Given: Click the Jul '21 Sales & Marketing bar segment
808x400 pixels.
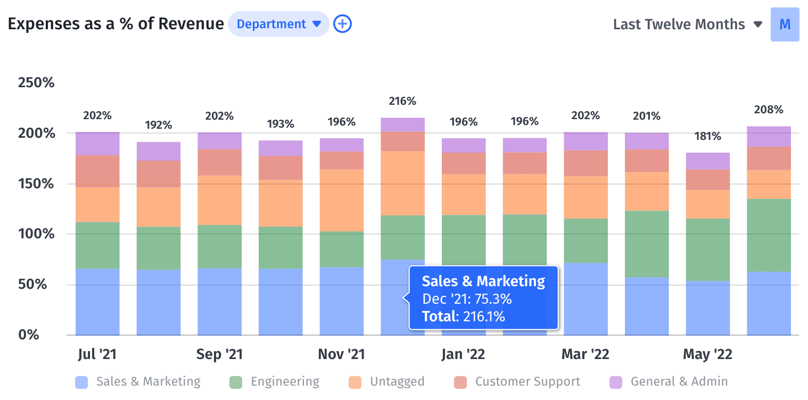Looking at the screenshot, I should [97, 302].
